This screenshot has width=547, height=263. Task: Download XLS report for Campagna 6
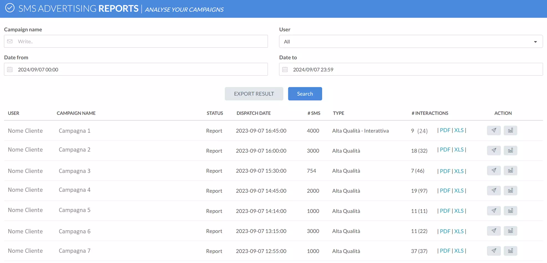point(459,231)
